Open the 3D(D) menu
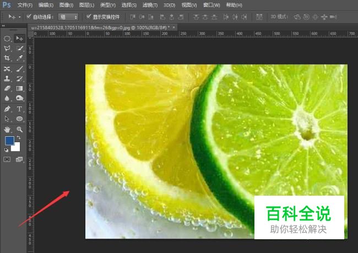 (x=170, y=5)
